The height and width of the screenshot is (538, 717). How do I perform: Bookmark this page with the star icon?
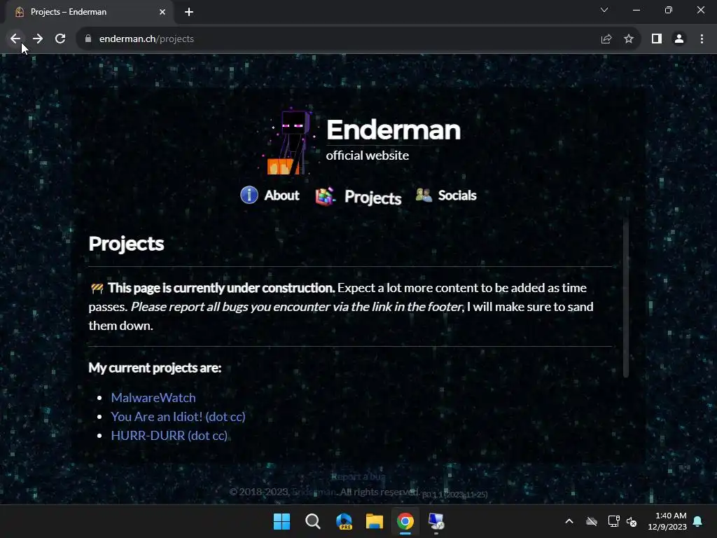629,39
